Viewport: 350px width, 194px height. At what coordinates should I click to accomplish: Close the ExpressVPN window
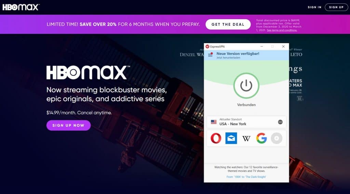click(x=283, y=47)
